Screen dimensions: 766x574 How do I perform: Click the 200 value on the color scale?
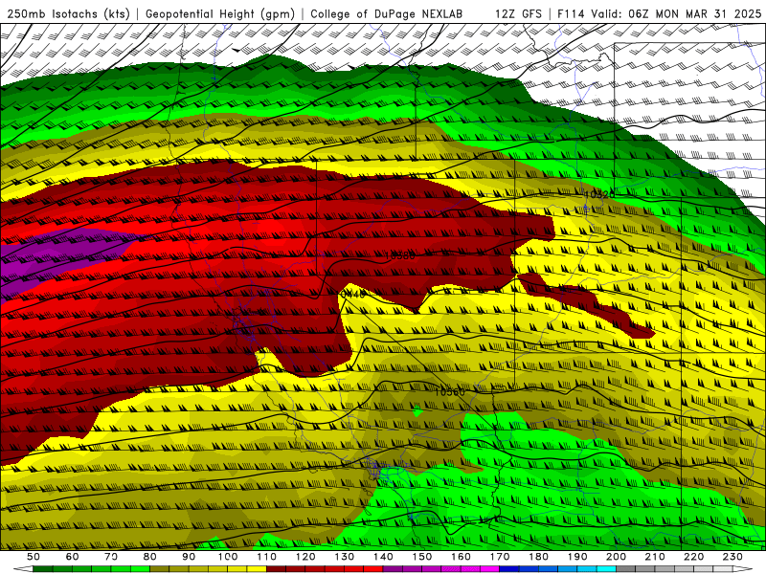(x=617, y=557)
